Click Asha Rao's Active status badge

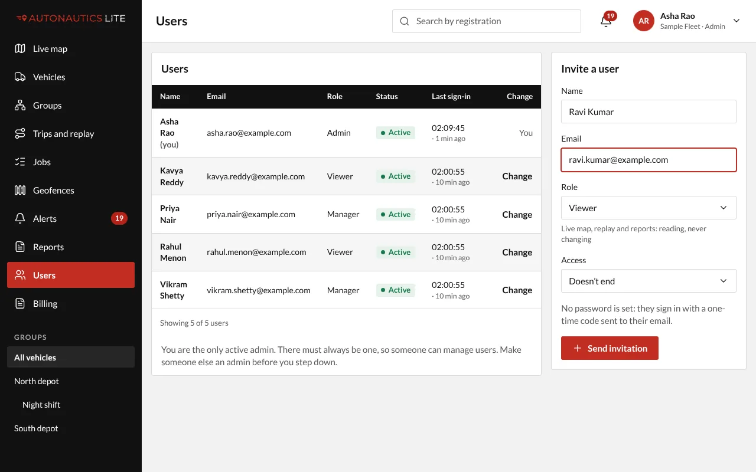click(x=396, y=133)
